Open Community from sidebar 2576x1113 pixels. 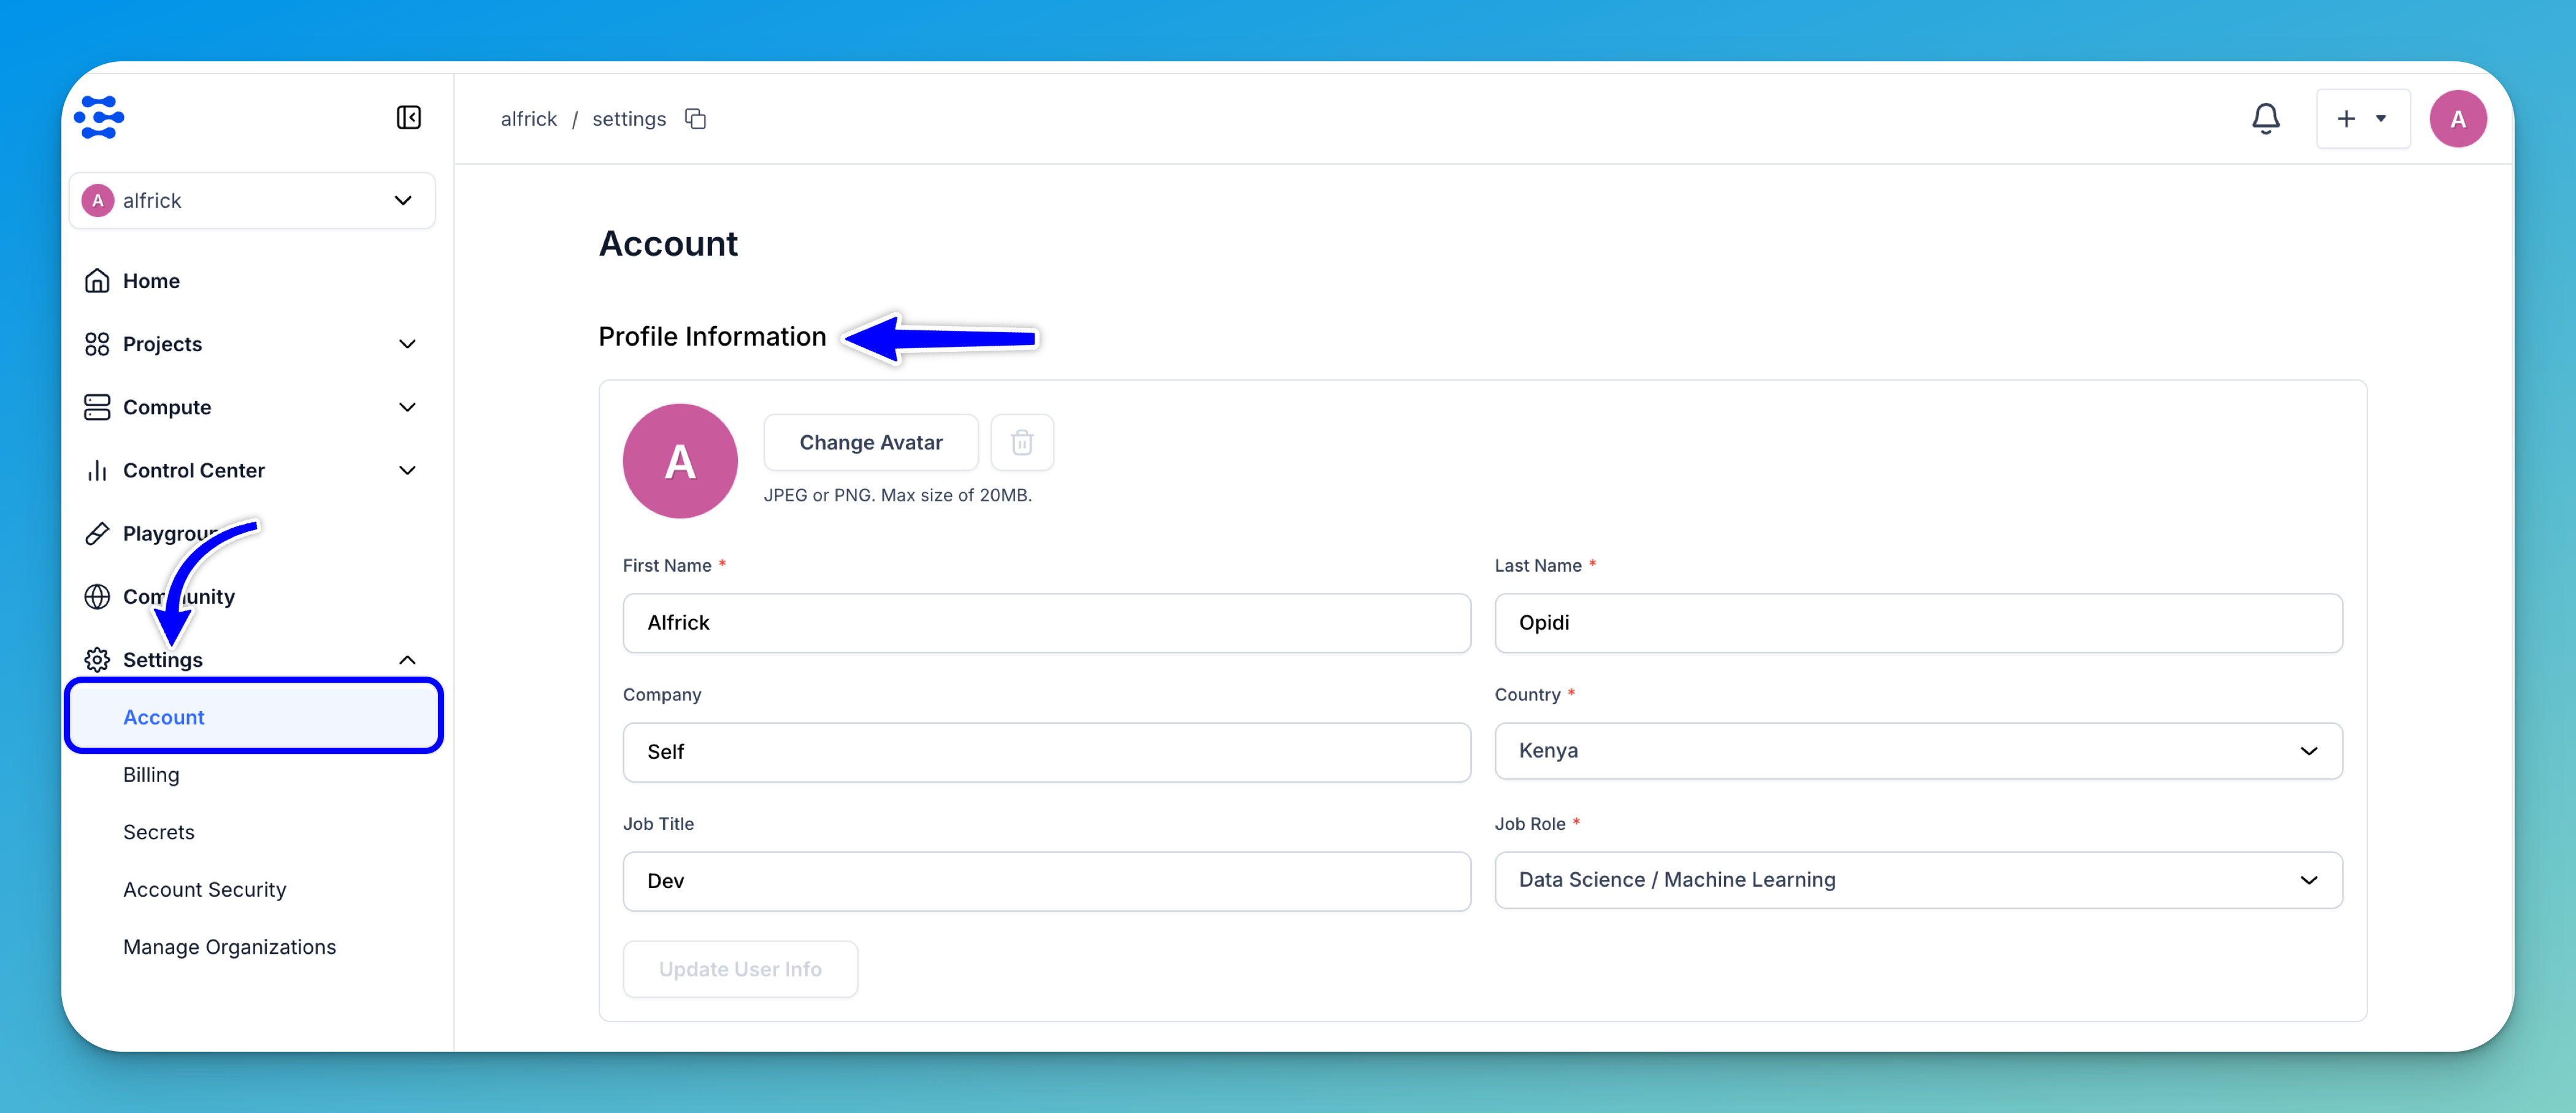pyautogui.click(x=140, y=596)
